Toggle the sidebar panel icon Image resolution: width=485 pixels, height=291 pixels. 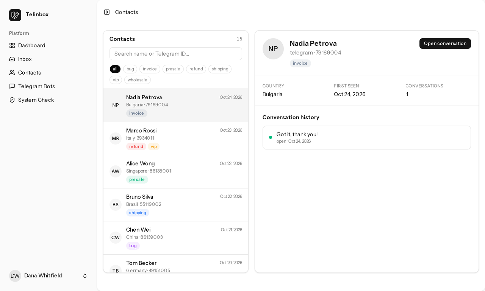tap(107, 12)
